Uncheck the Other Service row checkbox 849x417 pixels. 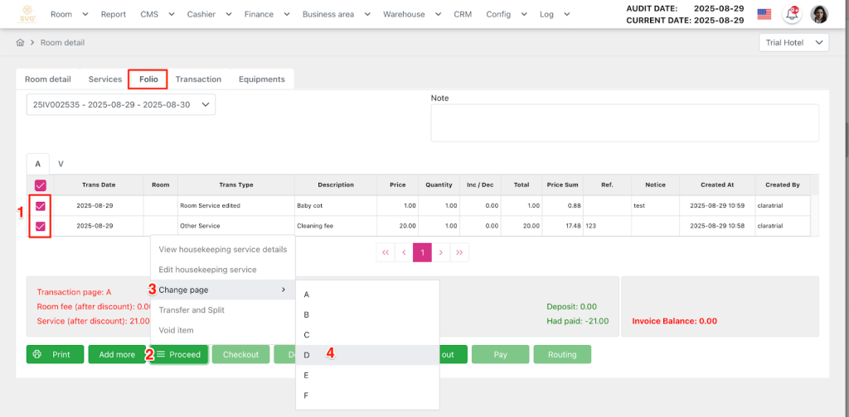point(40,226)
